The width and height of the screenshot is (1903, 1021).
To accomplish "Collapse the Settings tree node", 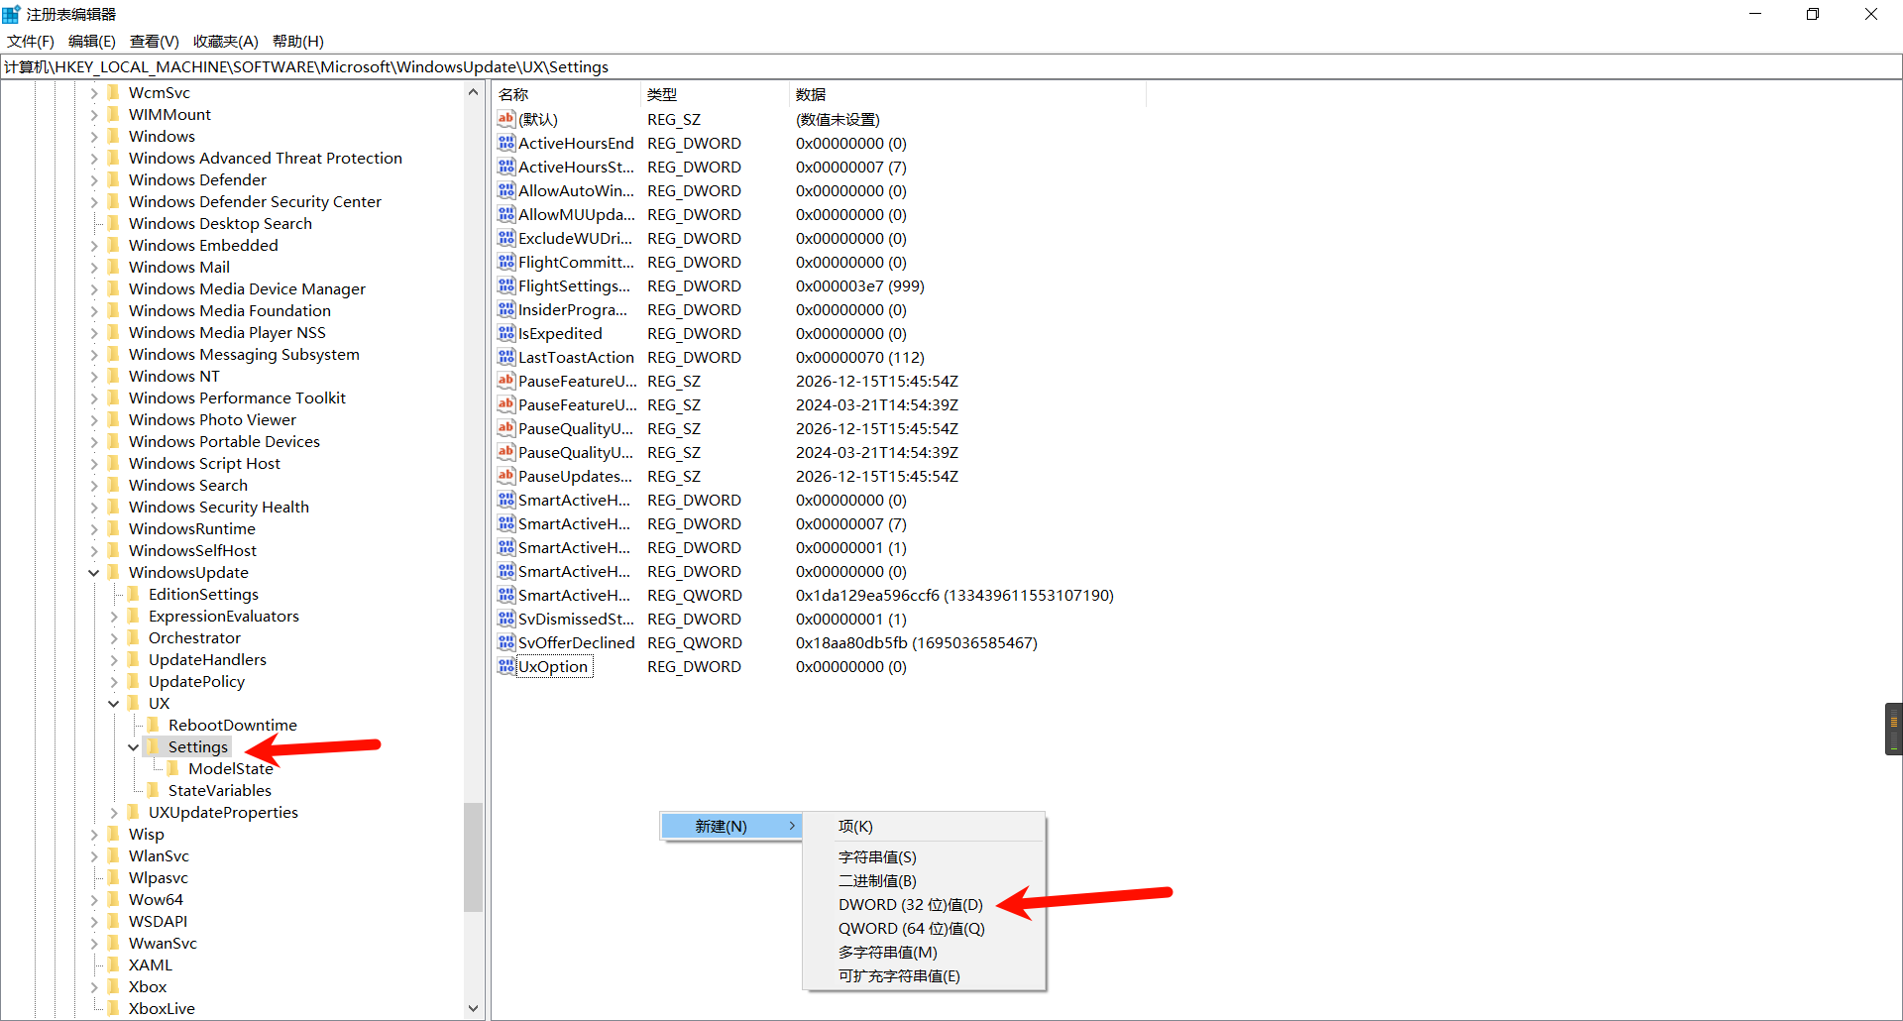I will (x=134, y=746).
